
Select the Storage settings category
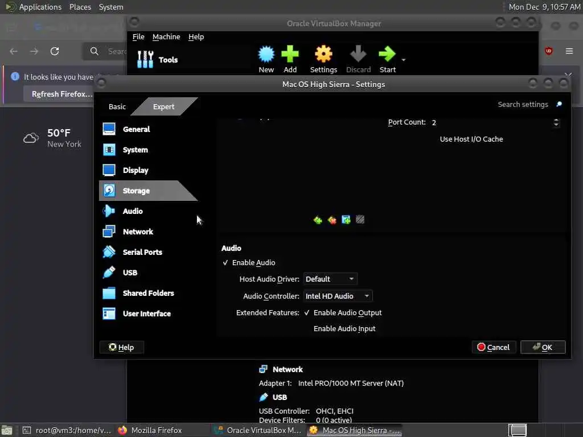click(148, 191)
